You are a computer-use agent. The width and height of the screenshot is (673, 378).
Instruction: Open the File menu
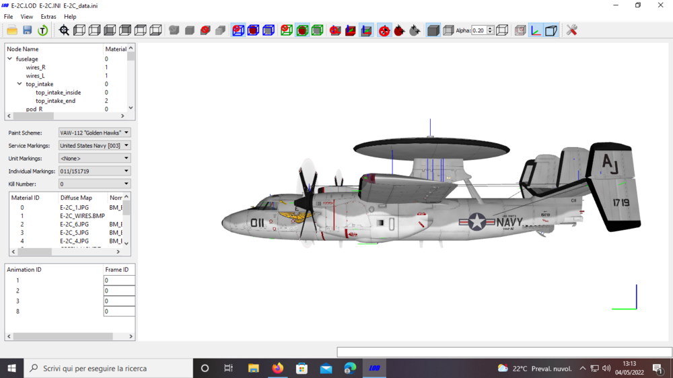click(8, 17)
